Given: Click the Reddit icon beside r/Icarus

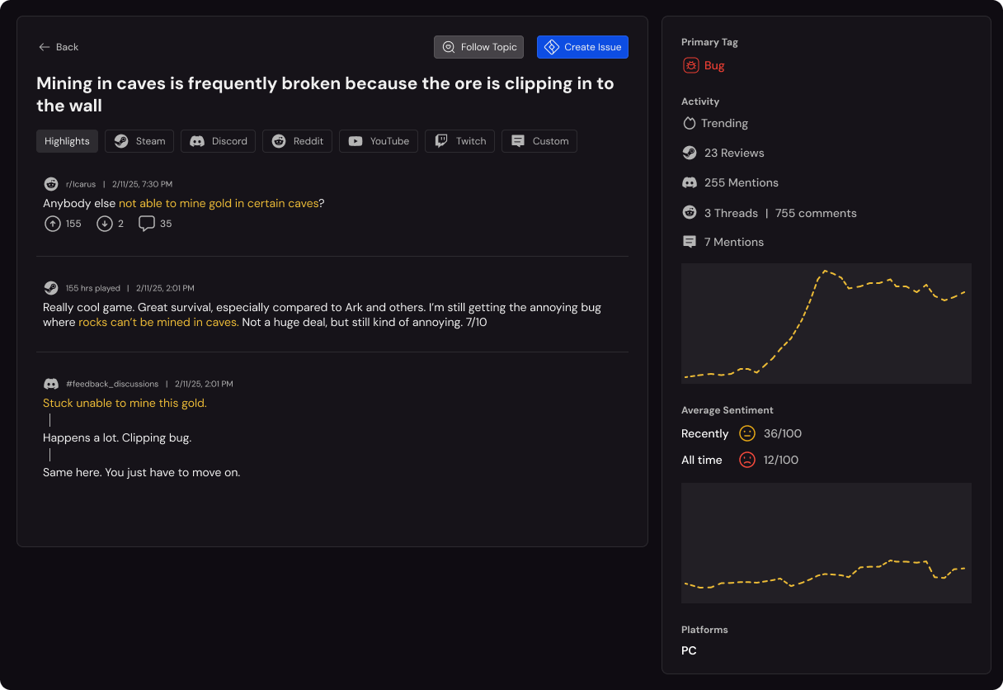Looking at the screenshot, I should (51, 184).
